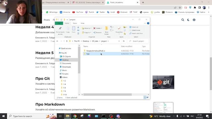
Task: Click the Explorer horizontal scrollbar
Action: [107, 95]
